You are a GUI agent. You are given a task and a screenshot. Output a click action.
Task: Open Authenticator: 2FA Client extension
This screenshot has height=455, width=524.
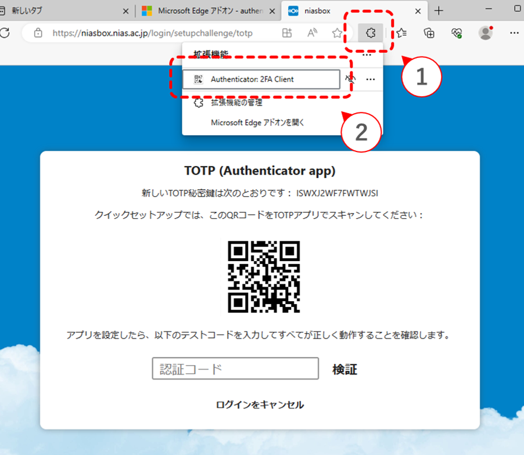[261, 79]
